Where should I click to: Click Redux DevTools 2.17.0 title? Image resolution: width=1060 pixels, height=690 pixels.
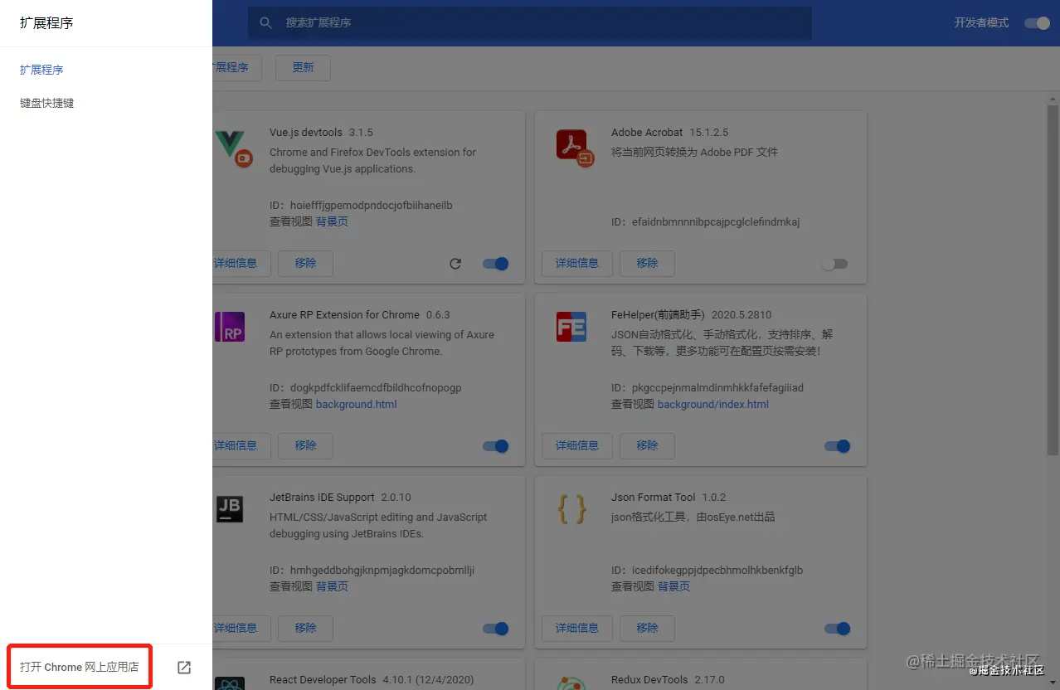(668, 679)
